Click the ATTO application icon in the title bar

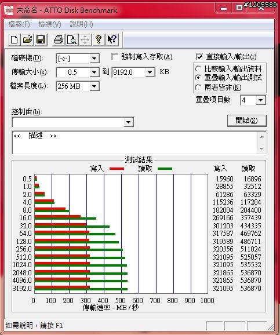[9, 10]
